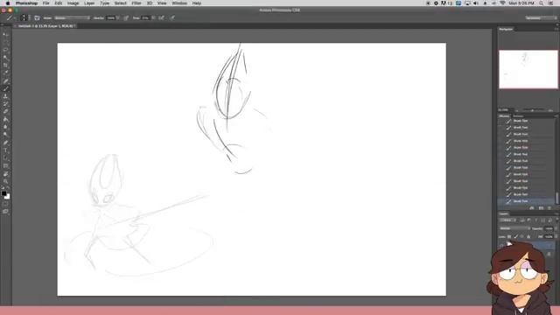Screen dimensions: 560x315
Task: Toggle pressure for opacity button
Action: coord(126,17)
